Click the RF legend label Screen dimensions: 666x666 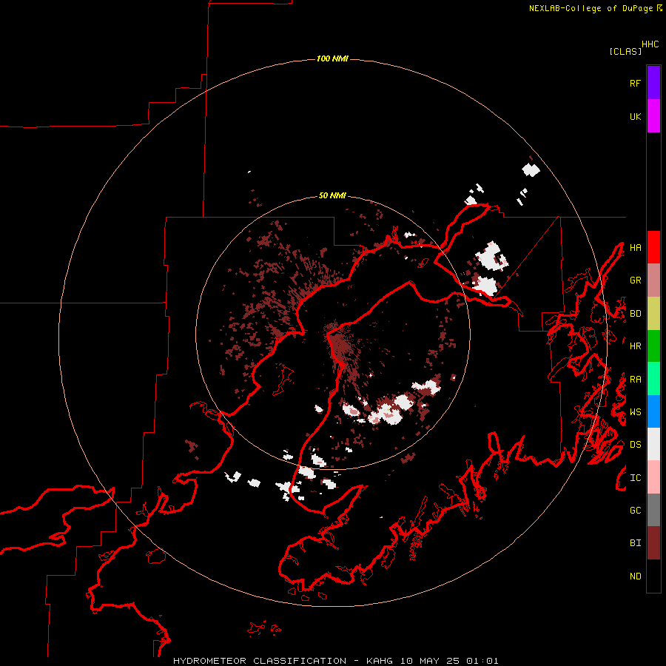[x=635, y=84]
